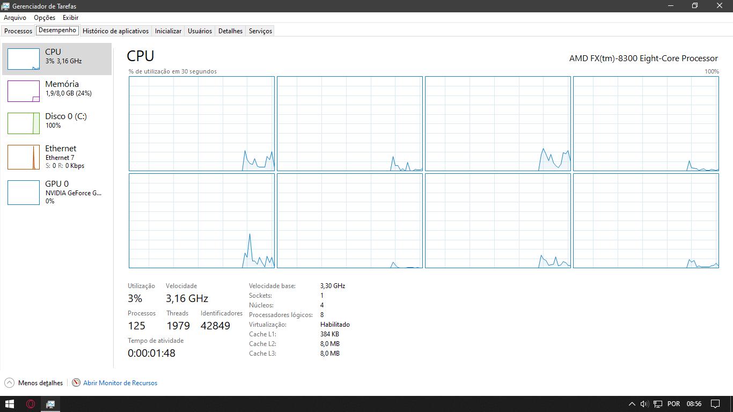Show Memória usage in the sidebar
The image size is (733, 412).
(57, 91)
